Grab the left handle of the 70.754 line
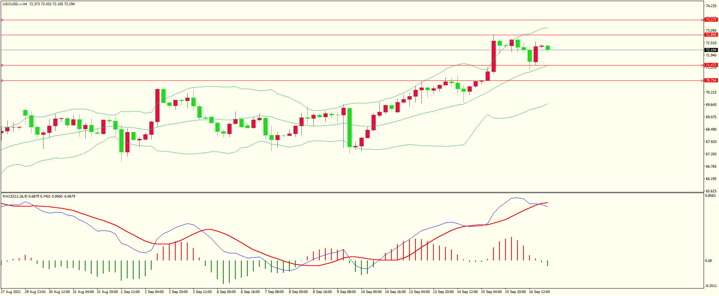The height and width of the screenshot is (296, 719). (2, 80)
